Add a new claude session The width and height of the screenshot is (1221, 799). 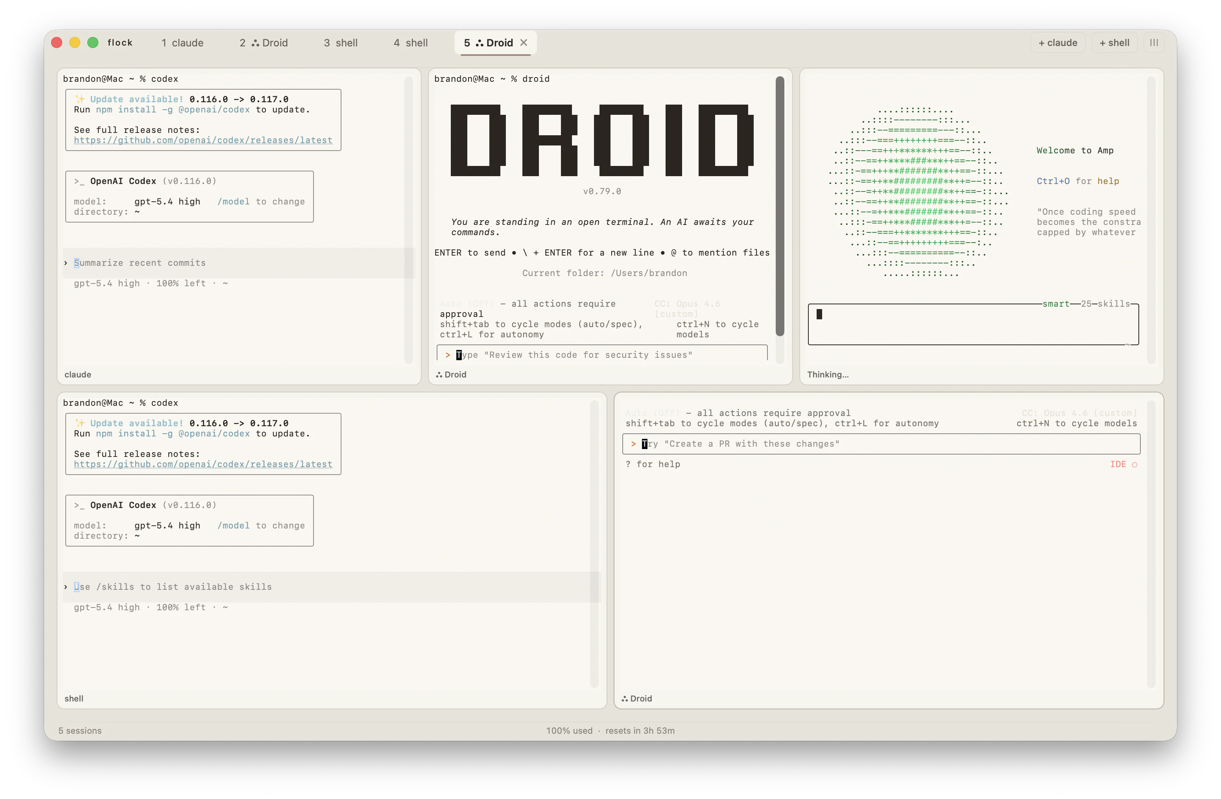tap(1057, 42)
